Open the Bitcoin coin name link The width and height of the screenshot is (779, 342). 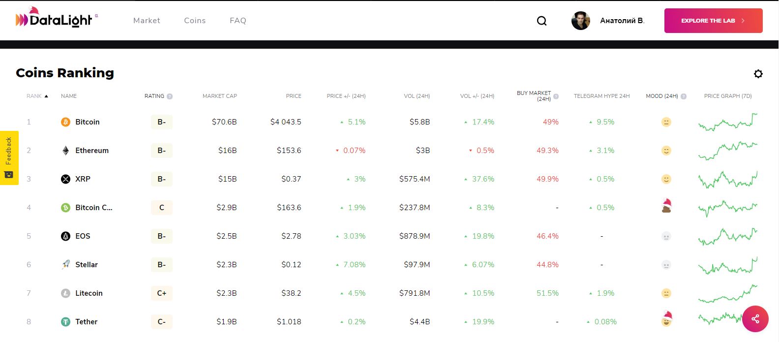pyautogui.click(x=88, y=122)
